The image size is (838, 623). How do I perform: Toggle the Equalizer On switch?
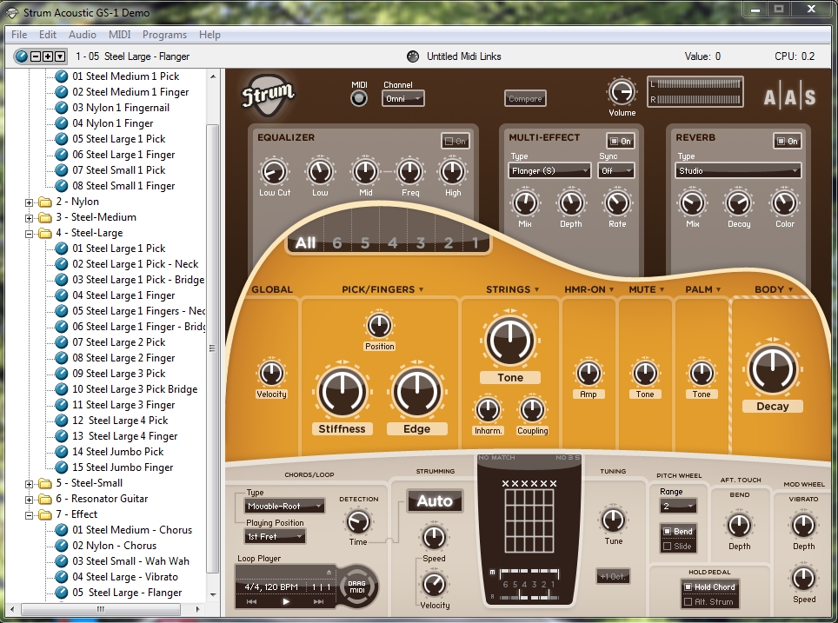[456, 141]
